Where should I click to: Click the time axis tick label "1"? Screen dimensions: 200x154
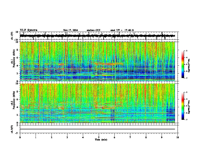[x=36, y=137]
